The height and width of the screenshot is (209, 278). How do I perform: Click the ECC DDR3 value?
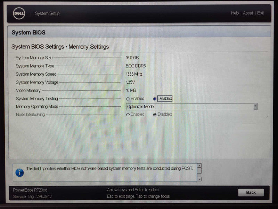click(136, 66)
